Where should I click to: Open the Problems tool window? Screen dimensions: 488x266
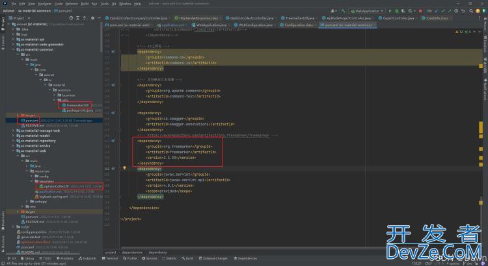click(64, 258)
